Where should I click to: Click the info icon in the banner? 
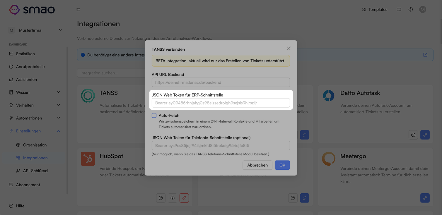(x=83, y=55)
